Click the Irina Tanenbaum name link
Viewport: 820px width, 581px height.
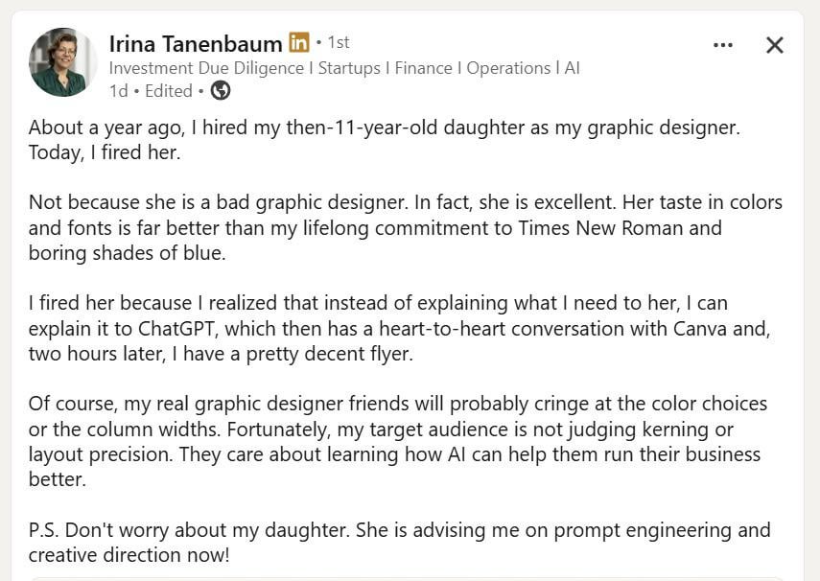click(x=195, y=43)
